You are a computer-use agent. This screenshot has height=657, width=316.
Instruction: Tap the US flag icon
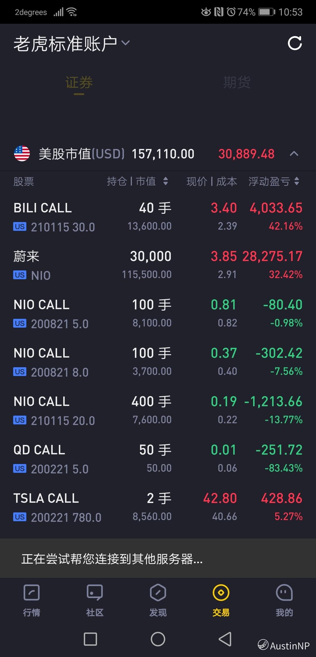tap(22, 154)
